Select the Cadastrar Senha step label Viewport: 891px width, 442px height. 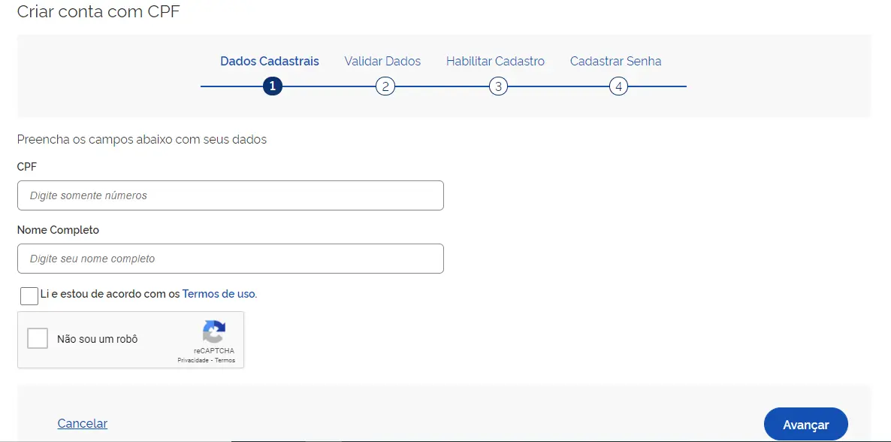(x=615, y=62)
